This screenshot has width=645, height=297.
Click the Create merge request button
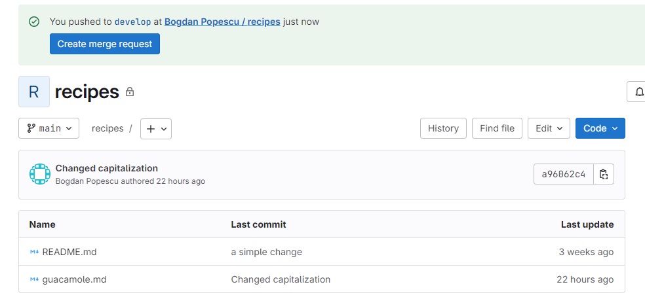click(x=105, y=44)
